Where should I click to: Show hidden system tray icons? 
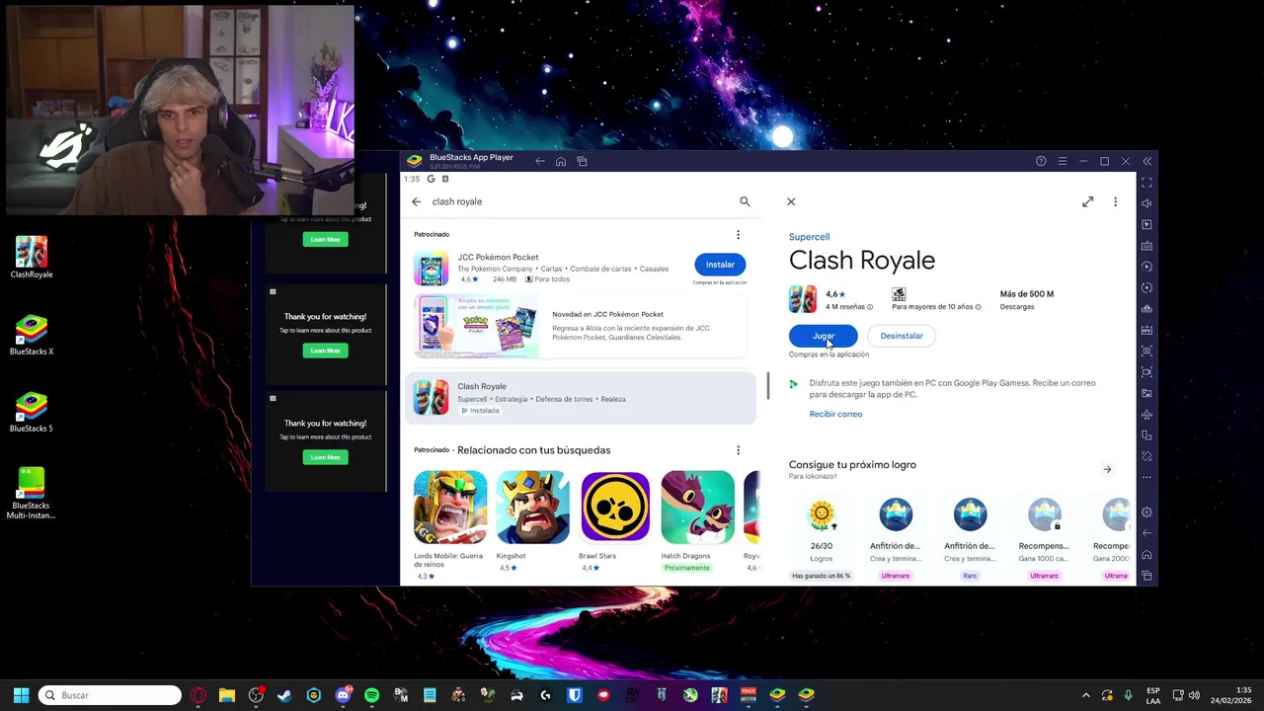(1086, 695)
